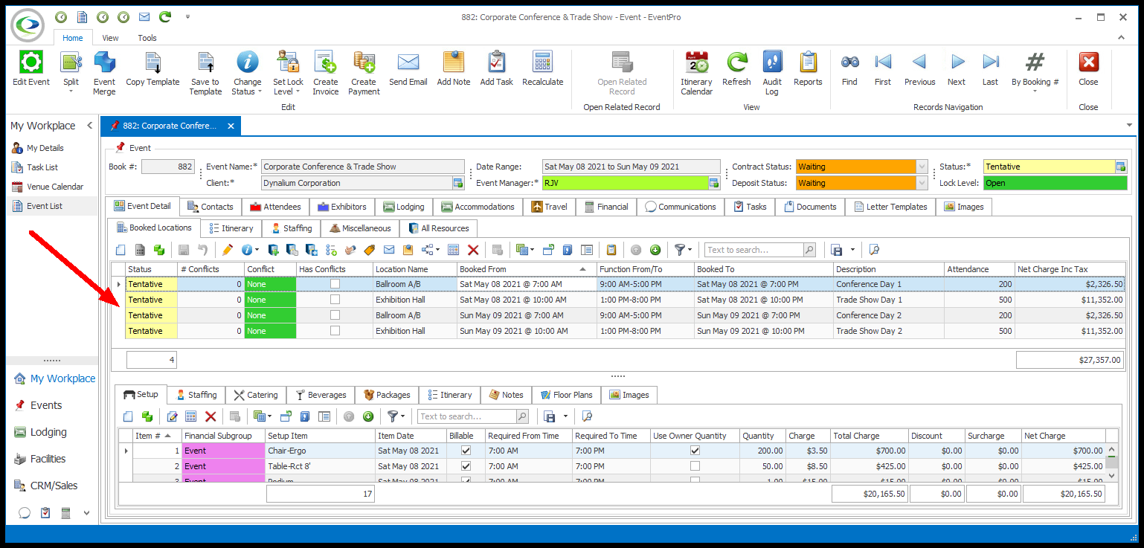
Task: Open filter dropdown in Booked Locations toolbar
Action: [x=690, y=250]
